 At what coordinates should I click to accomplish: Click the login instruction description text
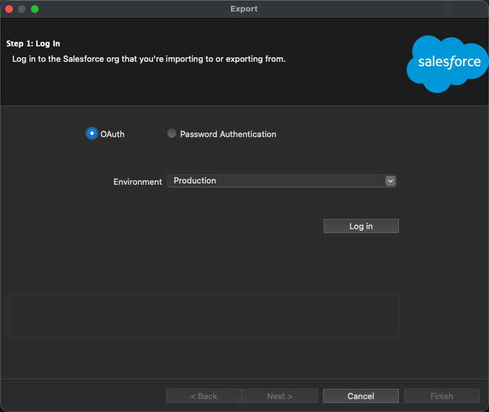[149, 59]
